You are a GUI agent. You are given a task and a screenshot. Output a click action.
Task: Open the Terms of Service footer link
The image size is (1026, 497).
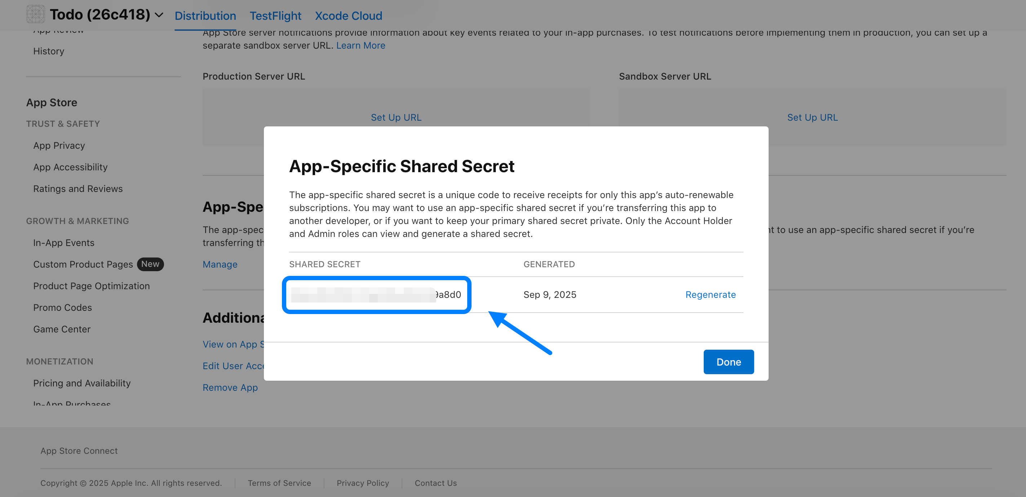click(x=279, y=483)
